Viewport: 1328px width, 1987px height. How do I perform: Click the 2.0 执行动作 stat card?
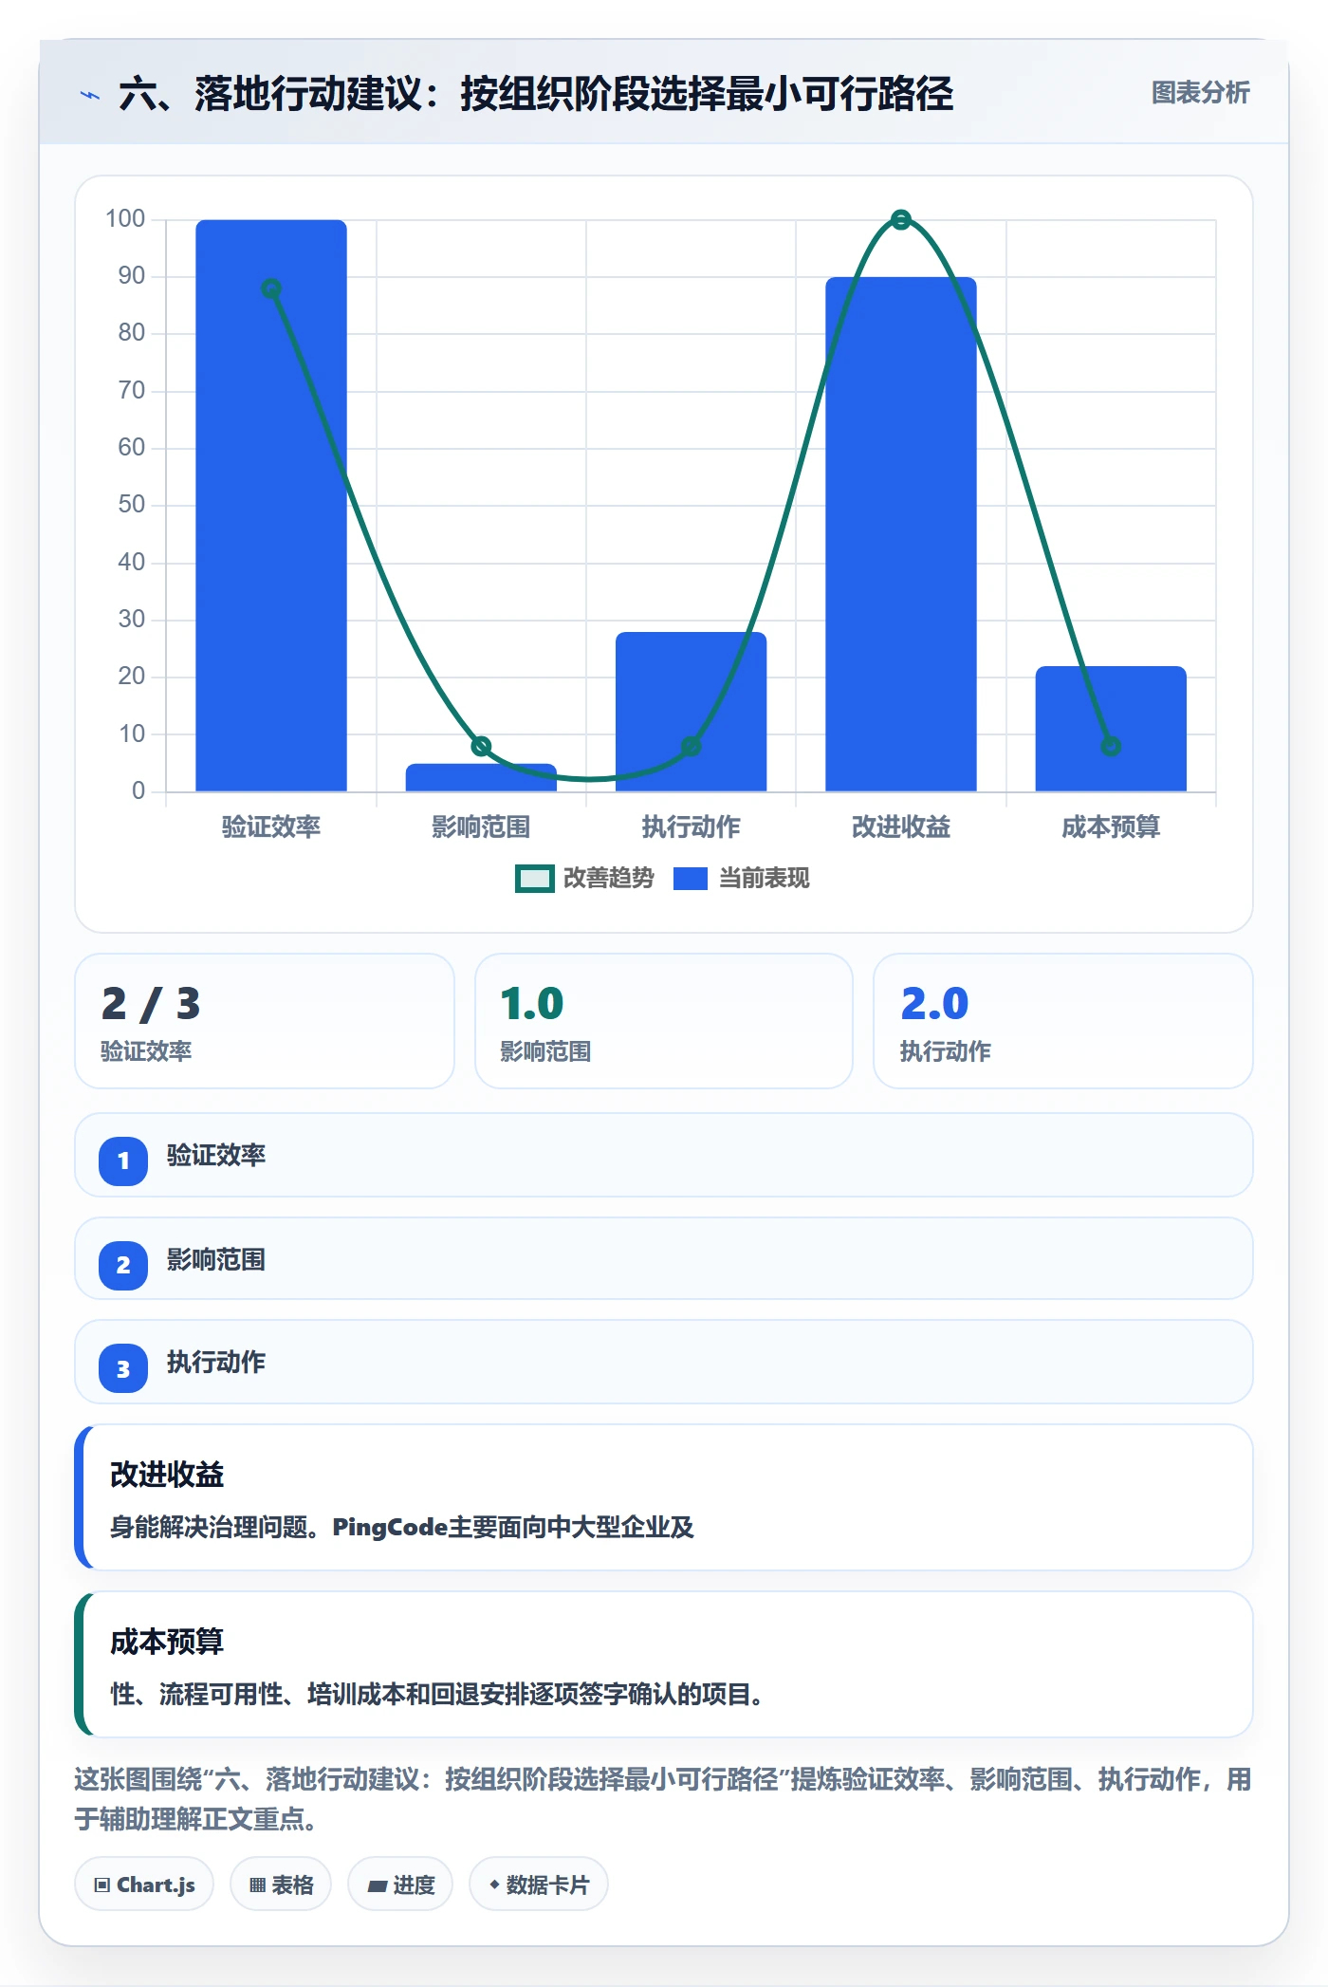tap(1063, 1021)
